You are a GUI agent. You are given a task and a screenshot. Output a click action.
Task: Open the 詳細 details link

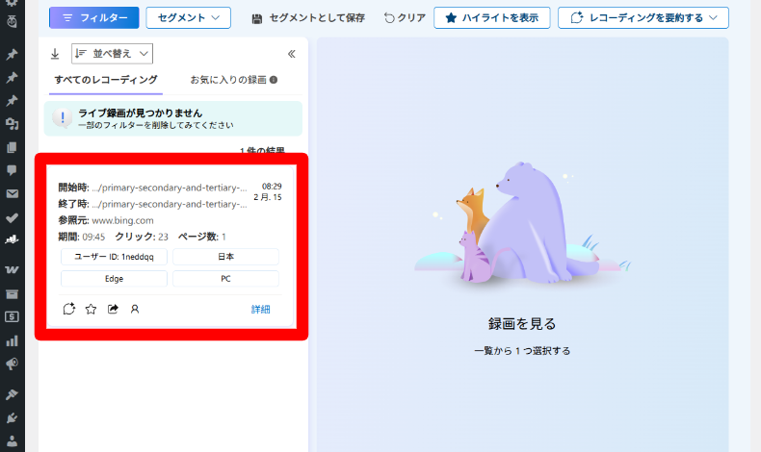click(261, 309)
